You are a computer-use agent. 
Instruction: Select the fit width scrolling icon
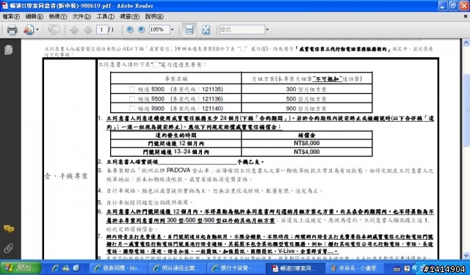click(x=189, y=29)
